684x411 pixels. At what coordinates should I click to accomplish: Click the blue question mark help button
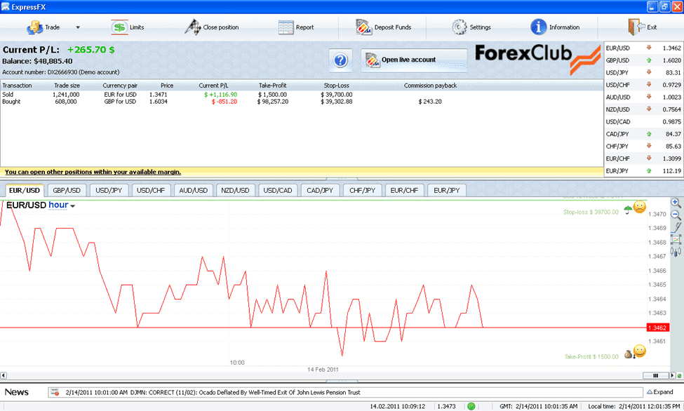point(340,60)
